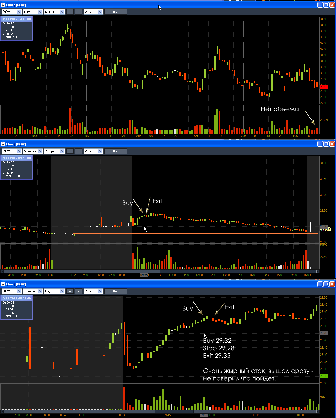Viewport: 336px width, 418px height.
Task: Click the minus button in the top chart toolbar
Action: [x=79, y=12]
